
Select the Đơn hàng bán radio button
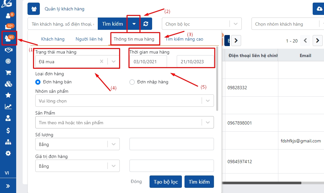(x=38, y=82)
